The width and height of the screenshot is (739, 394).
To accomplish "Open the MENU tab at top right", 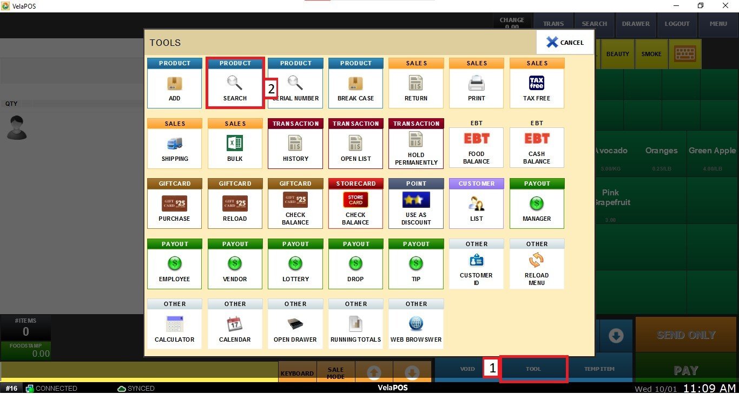I will coord(718,24).
